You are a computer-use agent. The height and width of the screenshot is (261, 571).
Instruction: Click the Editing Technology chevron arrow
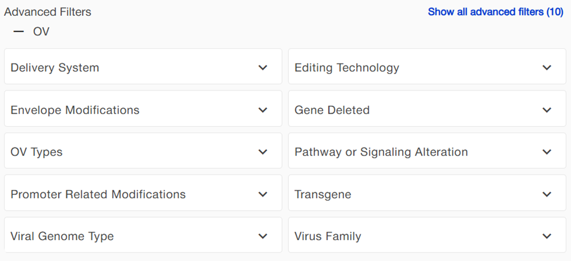[547, 68]
